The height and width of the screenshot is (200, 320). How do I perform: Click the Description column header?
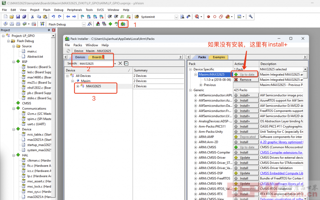point(283,64)
